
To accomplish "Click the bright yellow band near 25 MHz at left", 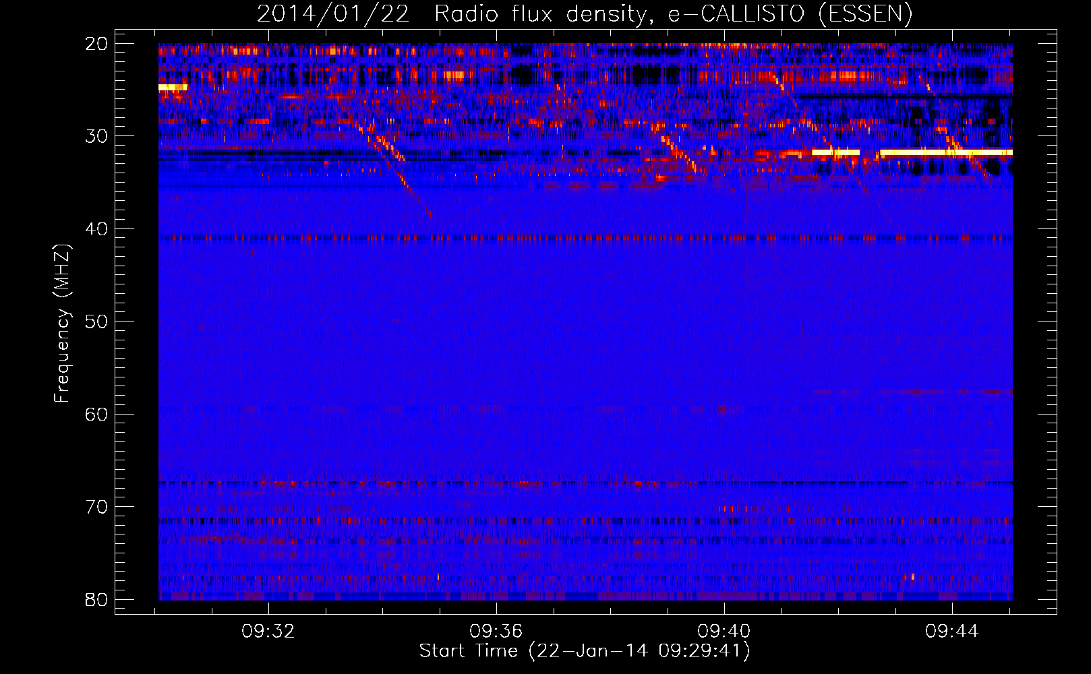I will 173,87.
